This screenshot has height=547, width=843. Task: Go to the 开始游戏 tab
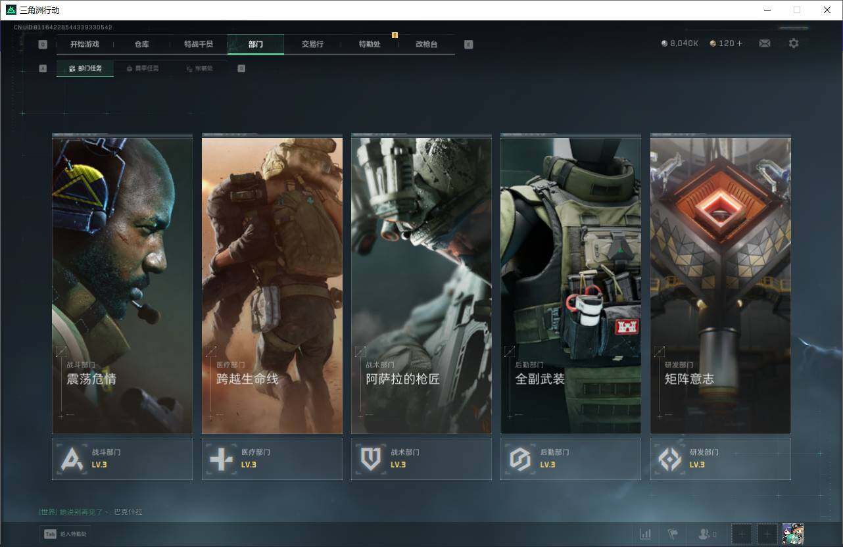[x=85, y=44]
